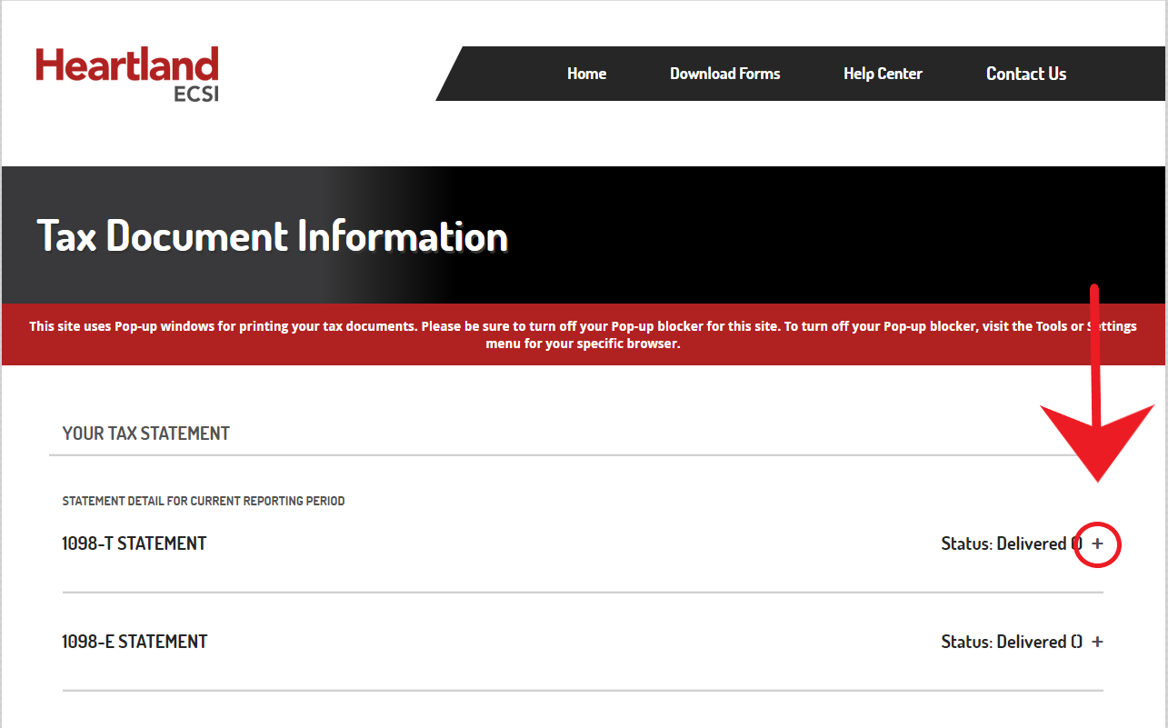This screenshot has height=728, width=1168.
Task: Click the YOUR TAX STATEMENT heading
Action: click(x=146, y=434)
